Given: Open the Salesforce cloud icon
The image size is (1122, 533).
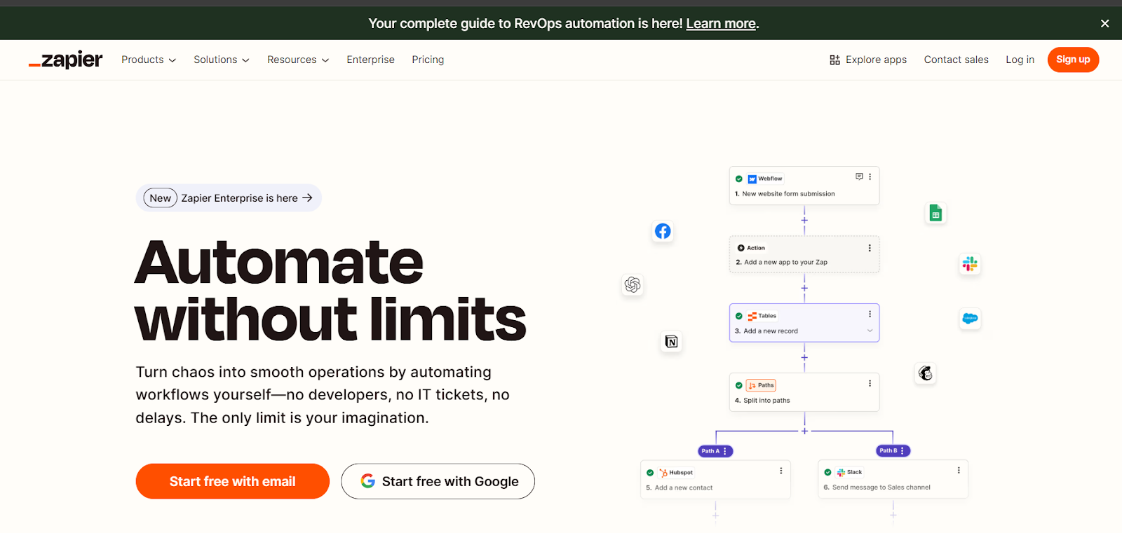Looking at the screenshot, I should click(970, 318).
